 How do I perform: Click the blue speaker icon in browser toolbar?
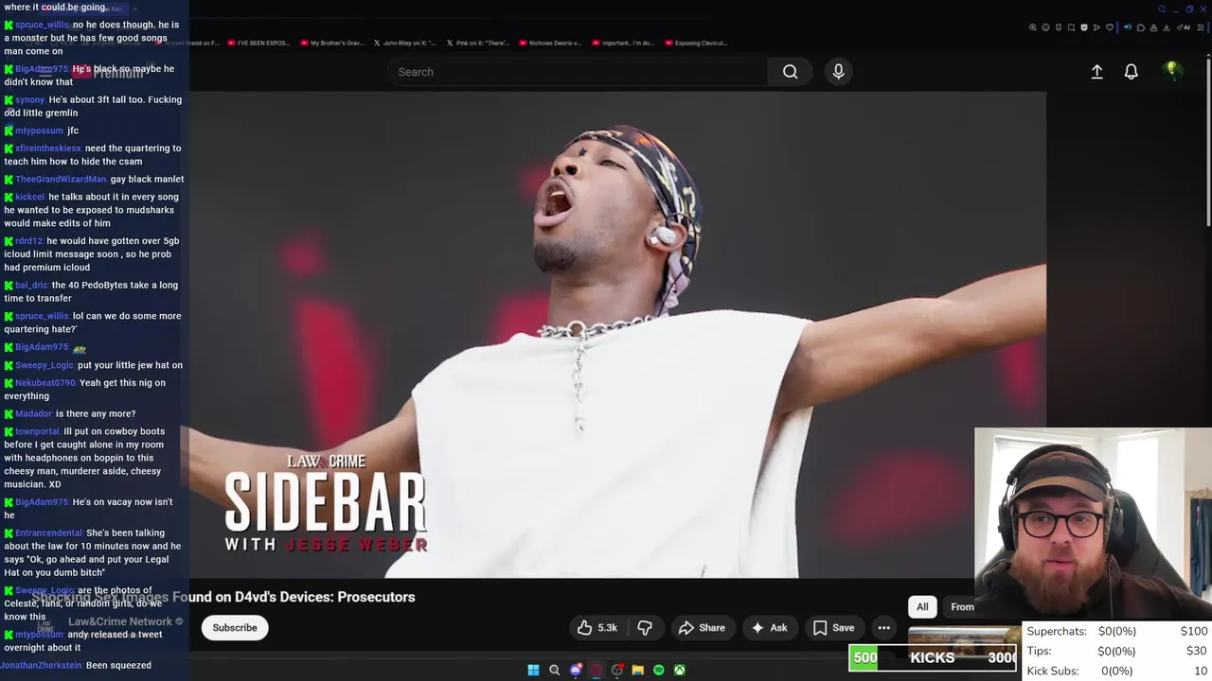(1128, 27)
